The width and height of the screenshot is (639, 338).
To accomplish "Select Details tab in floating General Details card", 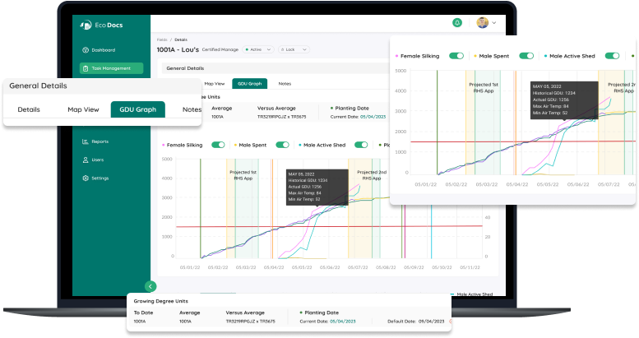I will coord(29,109).
